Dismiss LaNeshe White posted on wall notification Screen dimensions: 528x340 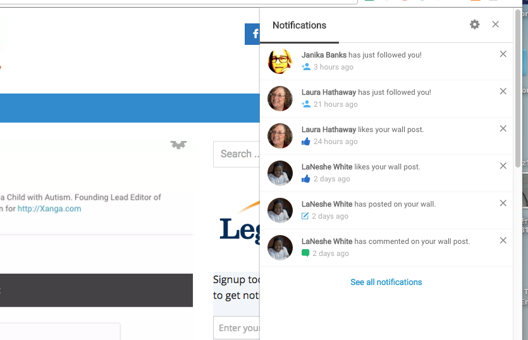503,203
